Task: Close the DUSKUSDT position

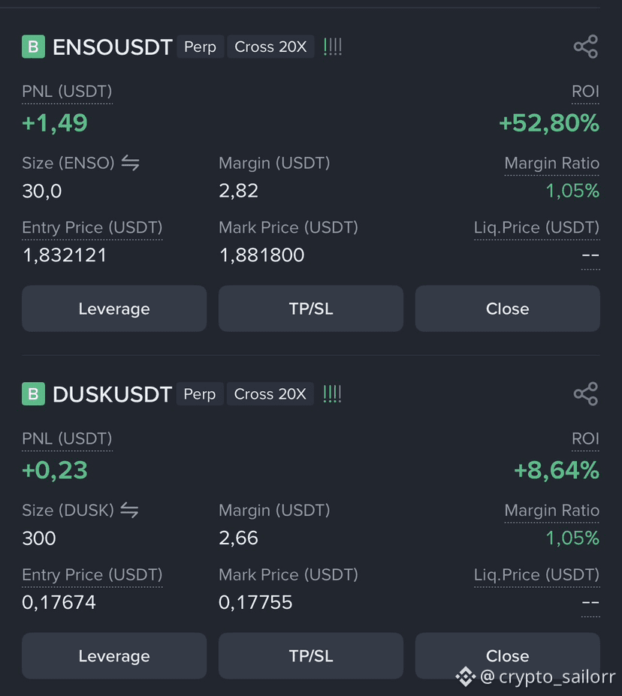Action: click(x=508, y=655)
